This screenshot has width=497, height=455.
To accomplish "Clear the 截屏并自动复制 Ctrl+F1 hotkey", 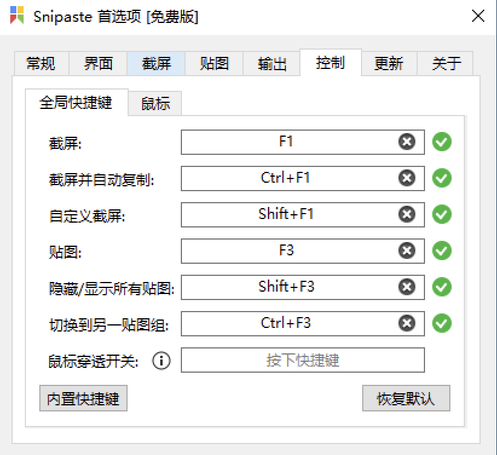I will (x=407, y=178).
